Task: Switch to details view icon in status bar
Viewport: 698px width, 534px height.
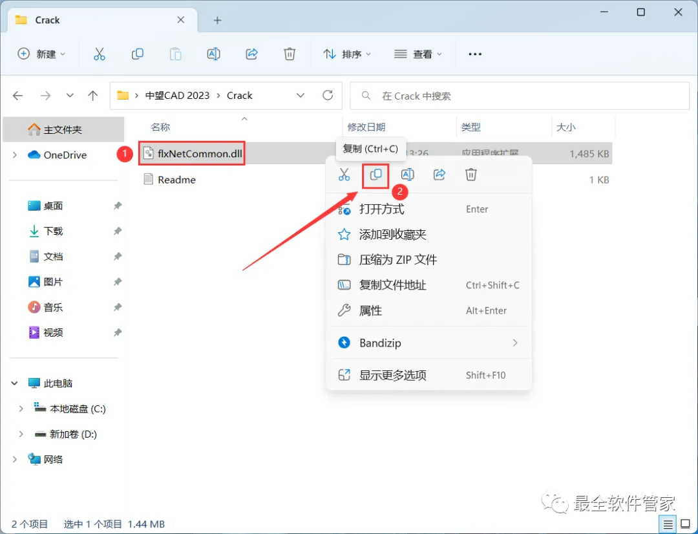Action: tap(668, 524)
